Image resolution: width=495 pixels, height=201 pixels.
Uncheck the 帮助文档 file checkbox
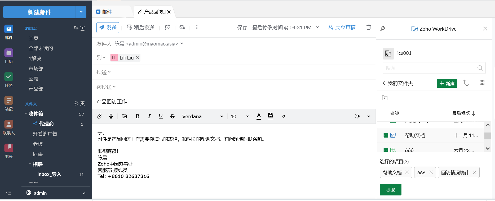coord(386,135)
